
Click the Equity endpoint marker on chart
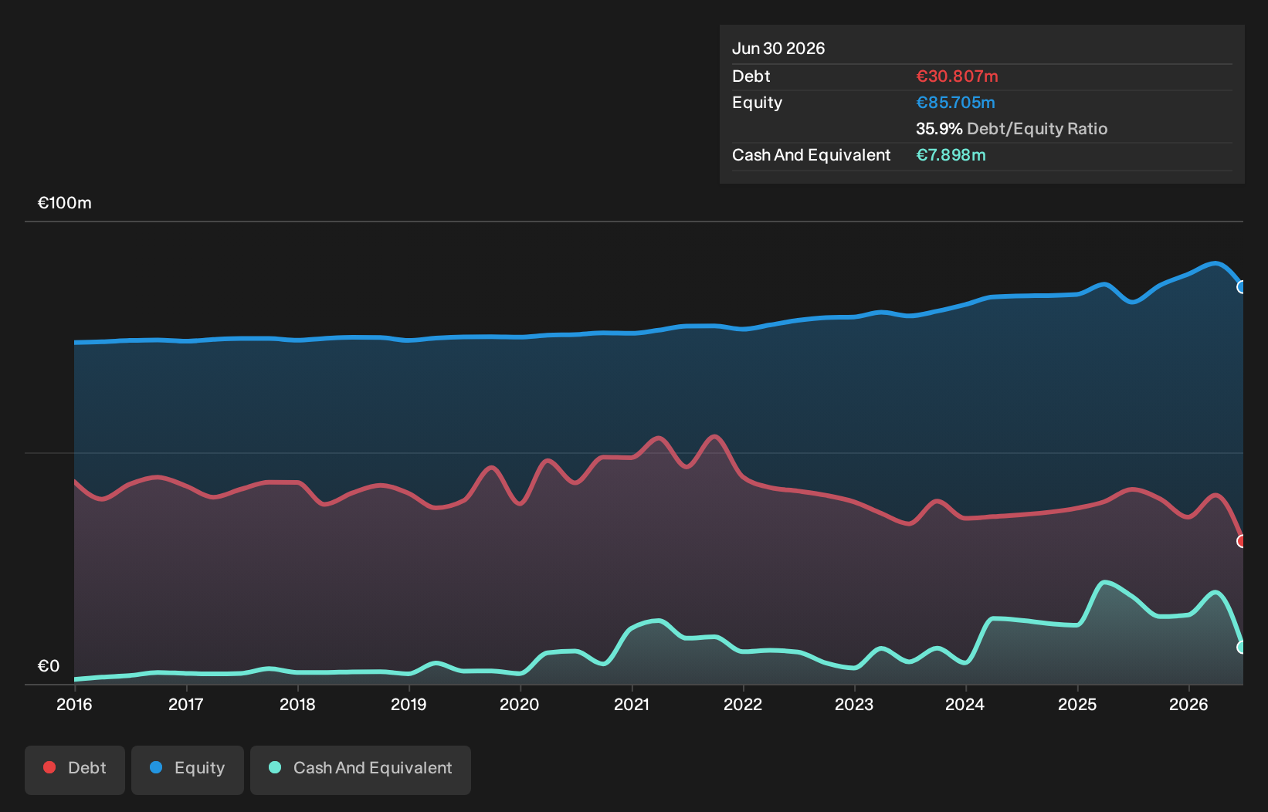(x=1242, y=287)
